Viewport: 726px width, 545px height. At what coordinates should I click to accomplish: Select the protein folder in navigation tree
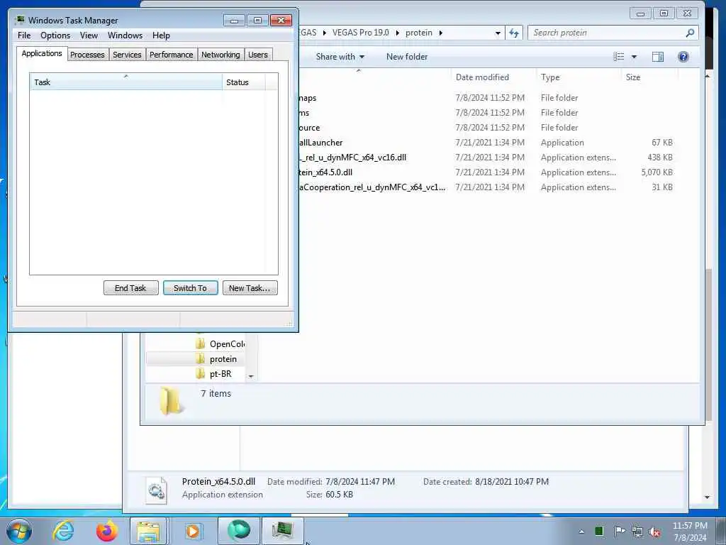coord(216,359)
